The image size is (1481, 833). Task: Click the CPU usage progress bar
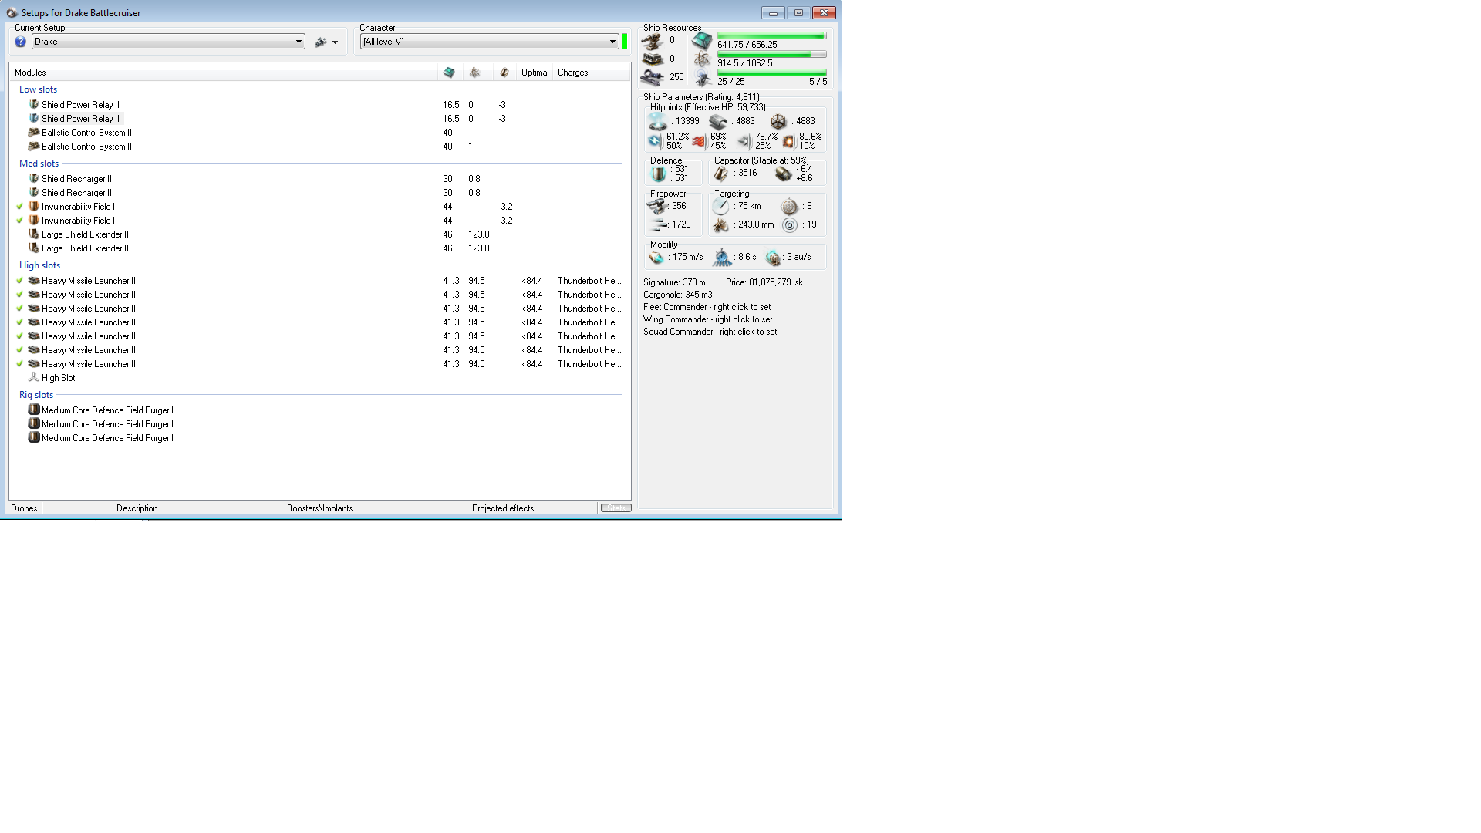pos(771,36)
